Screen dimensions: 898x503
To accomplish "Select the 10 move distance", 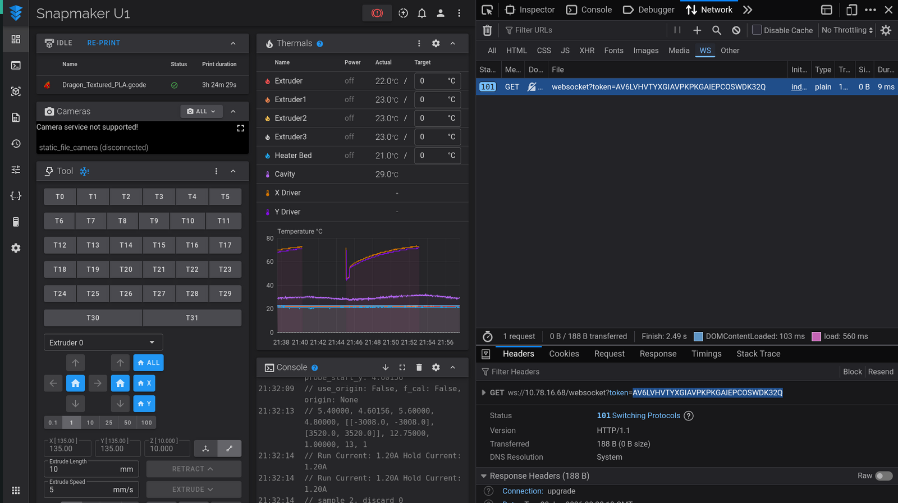I will coord(90,423).
